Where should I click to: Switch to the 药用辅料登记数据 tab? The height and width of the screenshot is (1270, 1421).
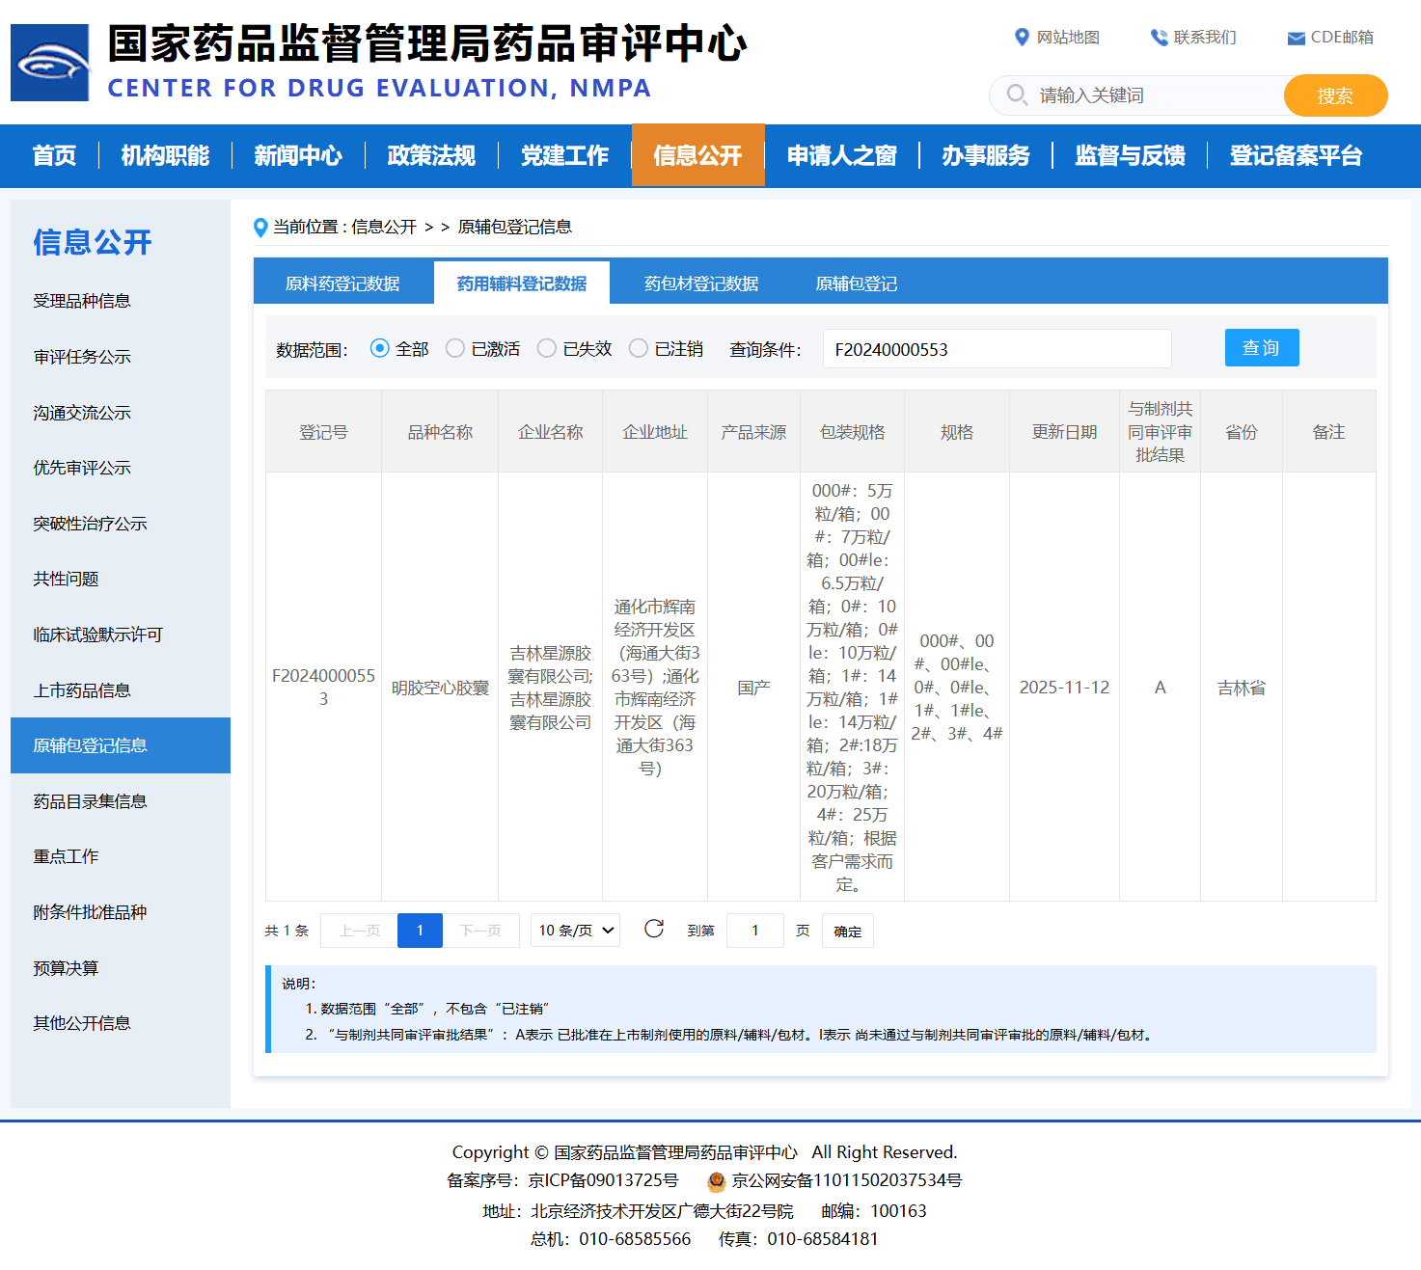522,284
